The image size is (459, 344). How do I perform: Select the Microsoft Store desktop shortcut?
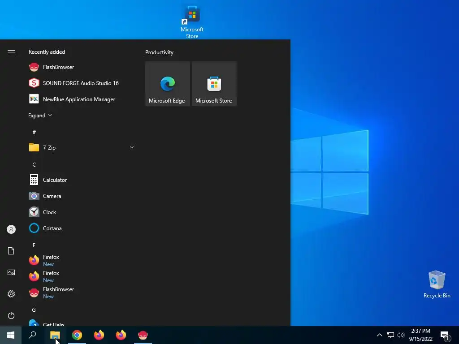tap(192, 22)
